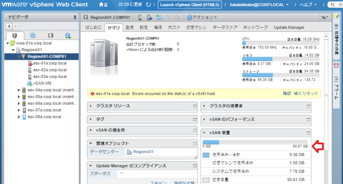Viewport: 343px width, 184px height.
Task: Click the Add Host toolbar icon
Action: tap(139, 17)
